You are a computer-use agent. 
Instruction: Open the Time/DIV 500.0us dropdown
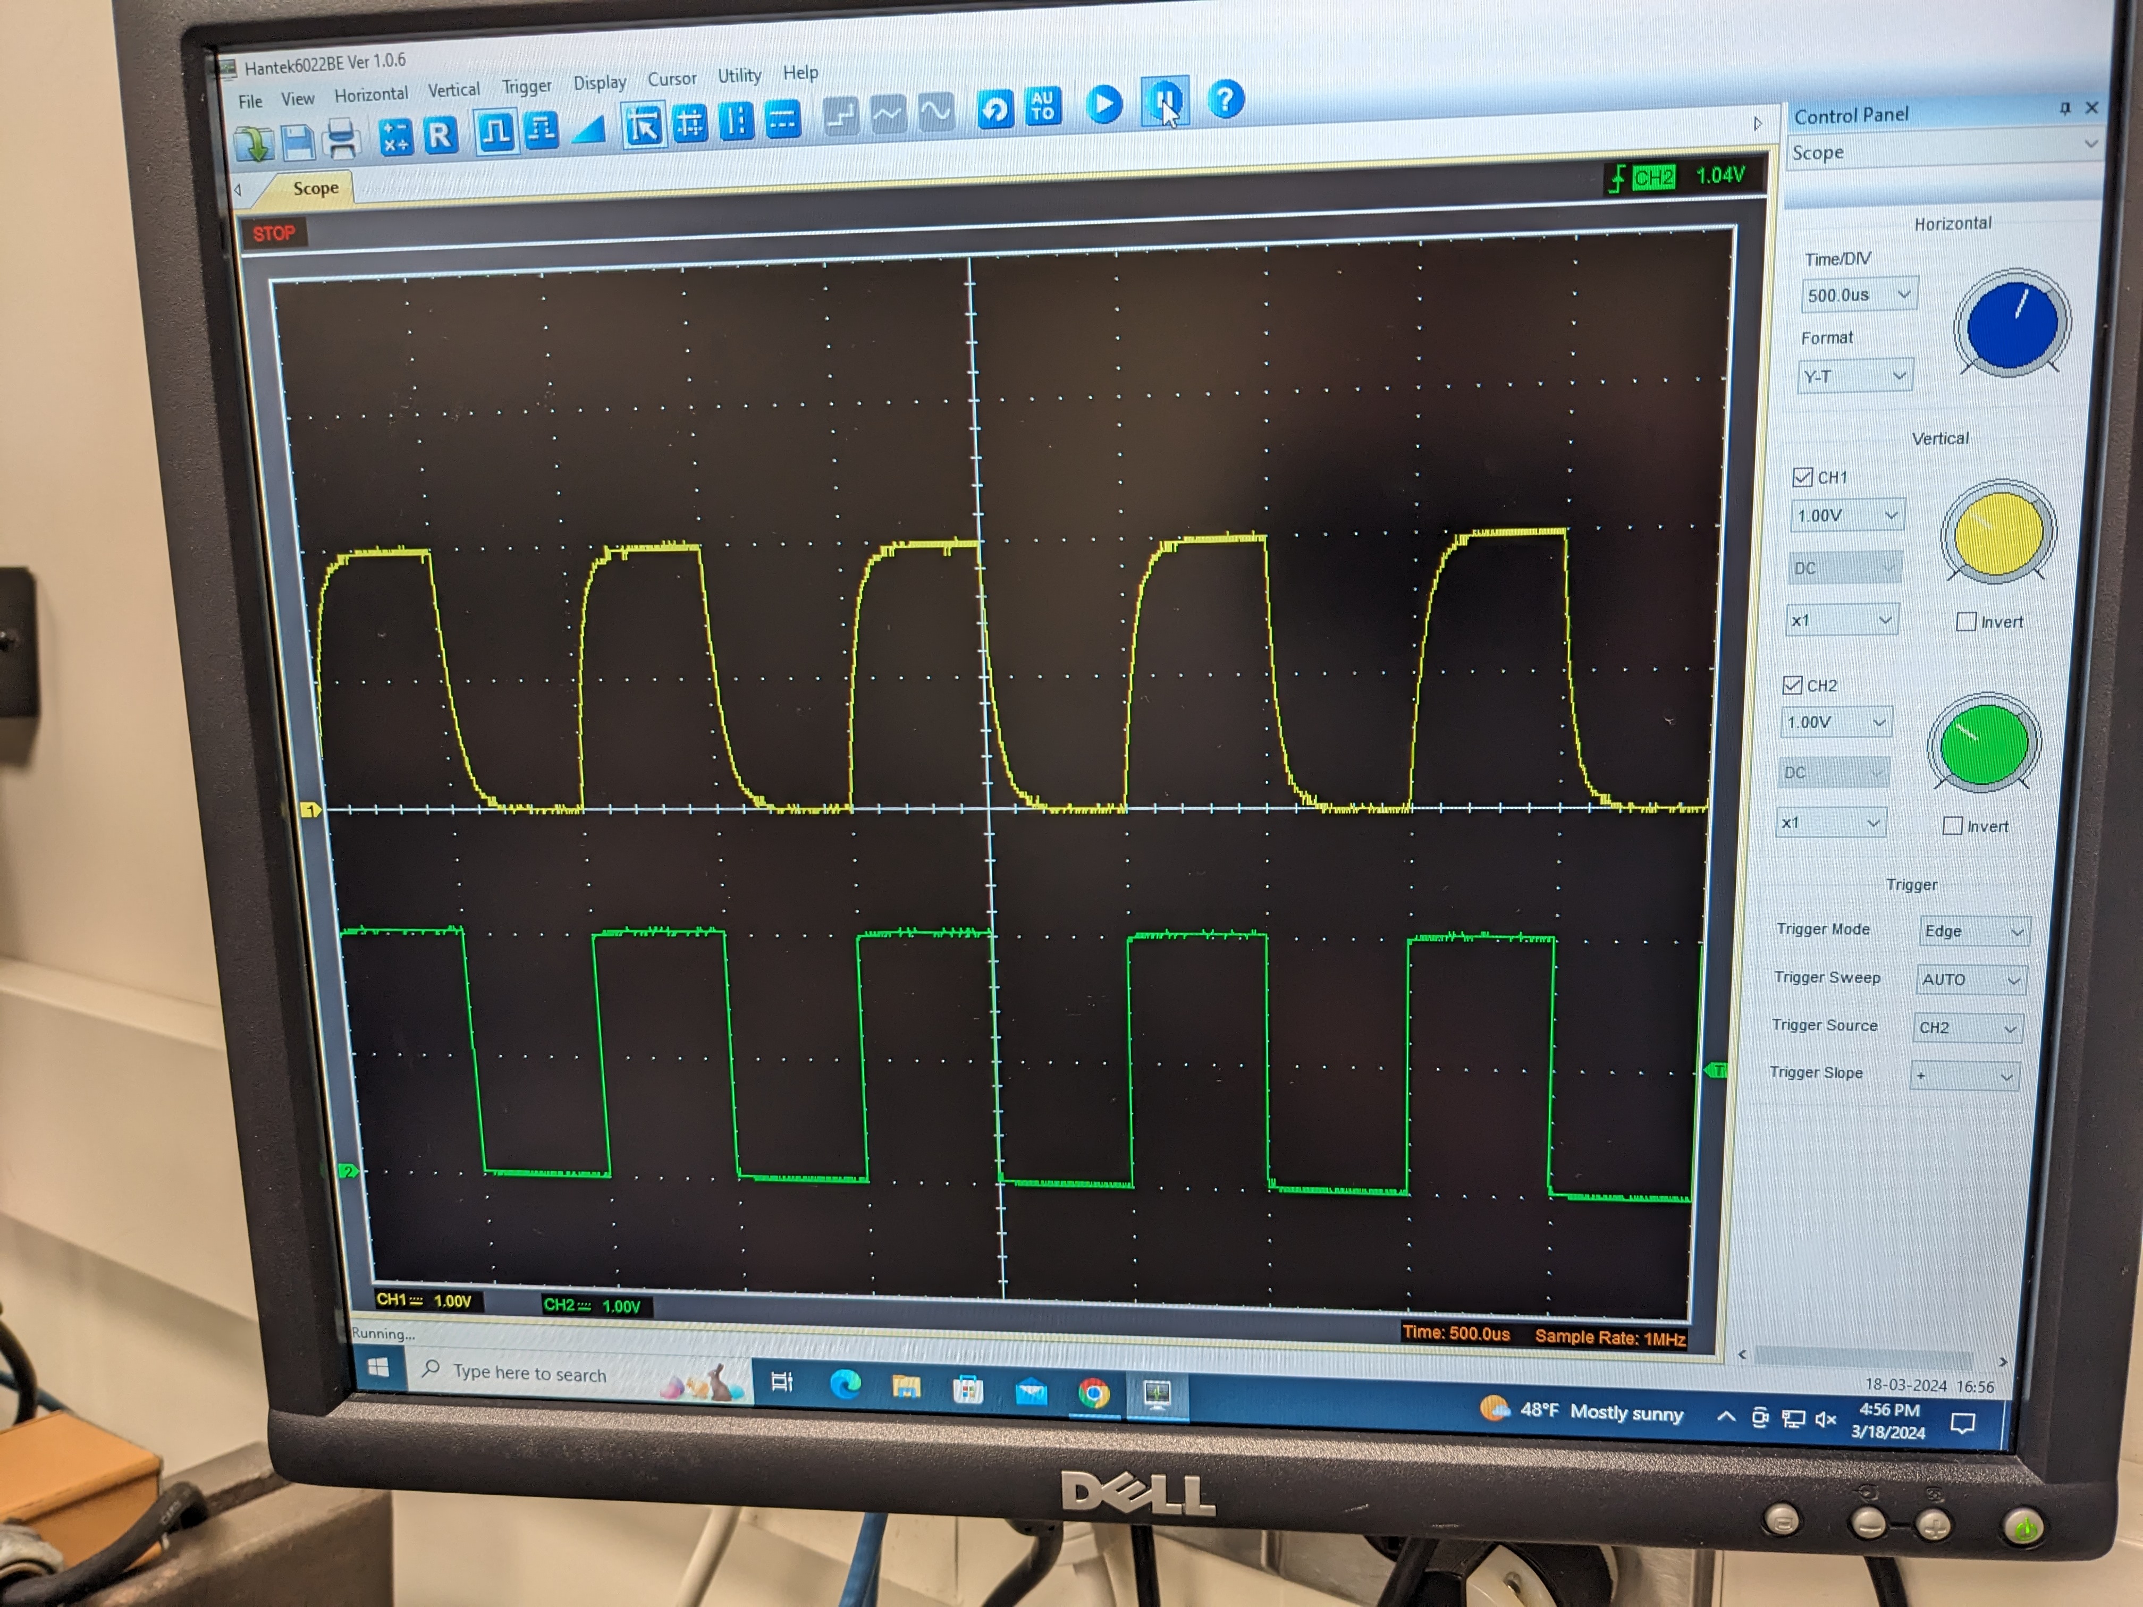point(1858,294)
